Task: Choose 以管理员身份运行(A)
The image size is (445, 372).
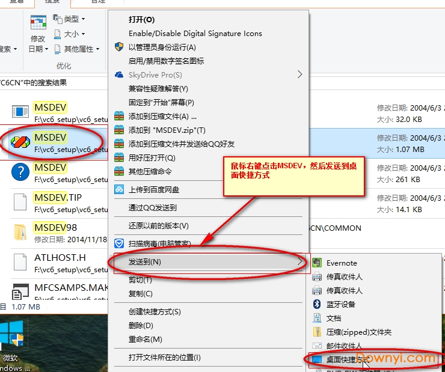Action: [162, 47]
